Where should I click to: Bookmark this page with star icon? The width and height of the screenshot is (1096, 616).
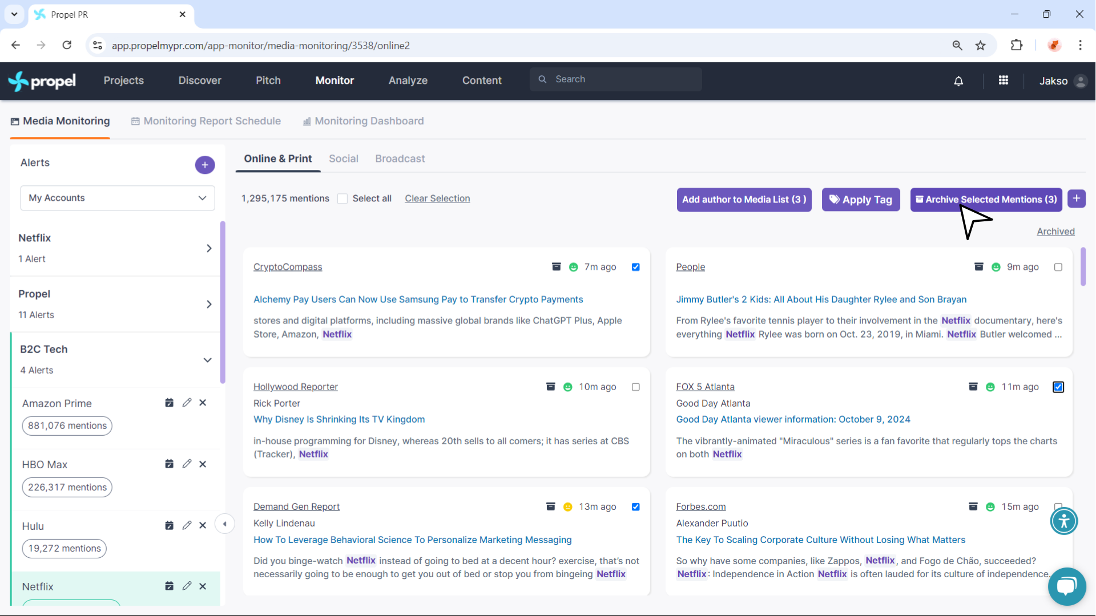click(x=980, y=46)
